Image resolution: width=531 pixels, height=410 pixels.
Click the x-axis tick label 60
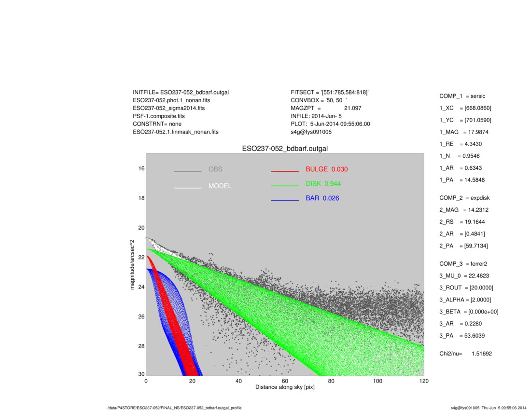pyautogui.click(x=285, y=381)
